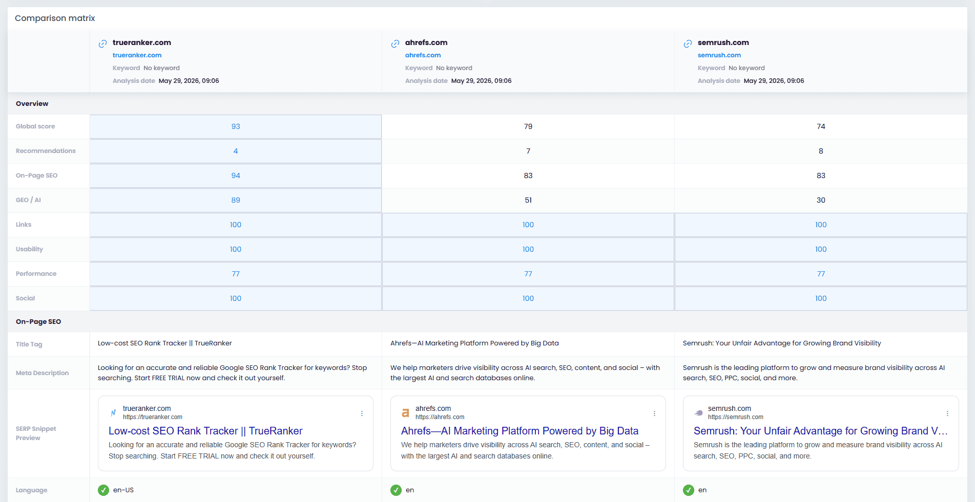Click ahrefs On-Page SEO score 83
This screenshot has width=975, height=502.
tap(528, 176)
